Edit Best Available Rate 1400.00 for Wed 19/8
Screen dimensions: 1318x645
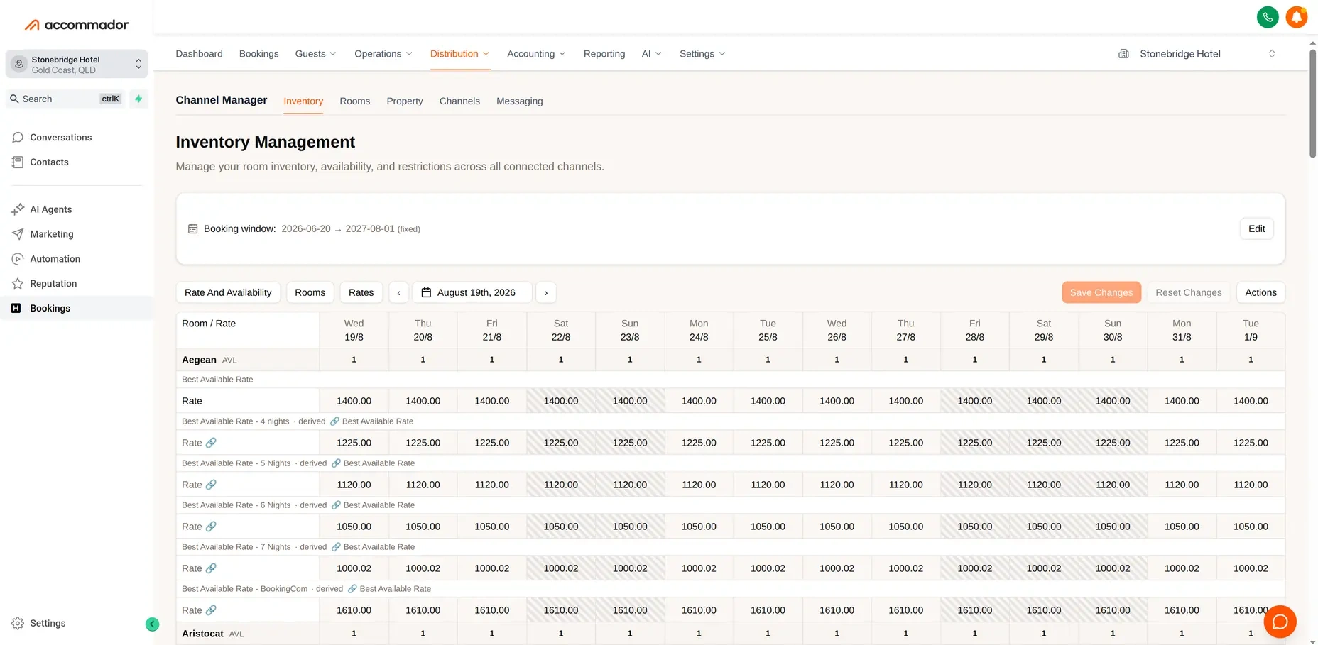[x=354, y=401]
